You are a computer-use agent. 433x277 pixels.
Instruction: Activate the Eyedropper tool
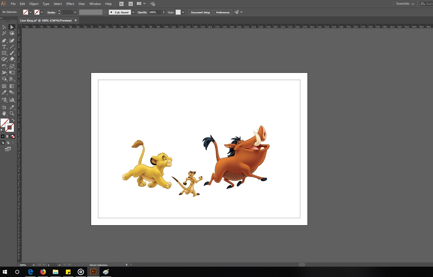tap(4, 93)
